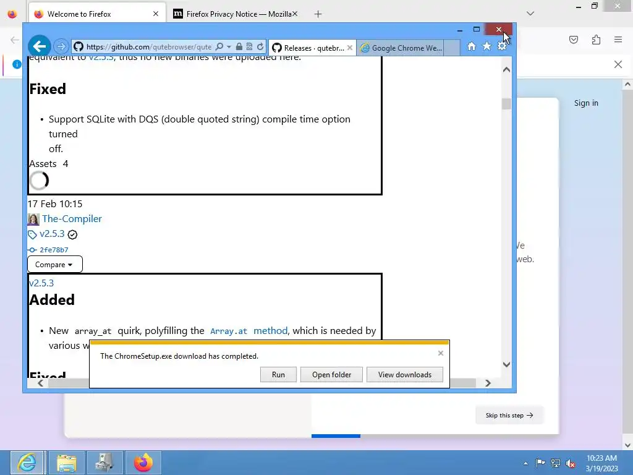Click the Internet Explorer forward arrow
The width and height of the screenshot is (633, 475).
(x=61, y=46)
